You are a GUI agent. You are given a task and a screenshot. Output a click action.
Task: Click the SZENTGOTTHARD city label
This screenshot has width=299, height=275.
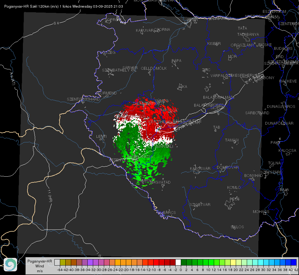(x=83, y=99)
